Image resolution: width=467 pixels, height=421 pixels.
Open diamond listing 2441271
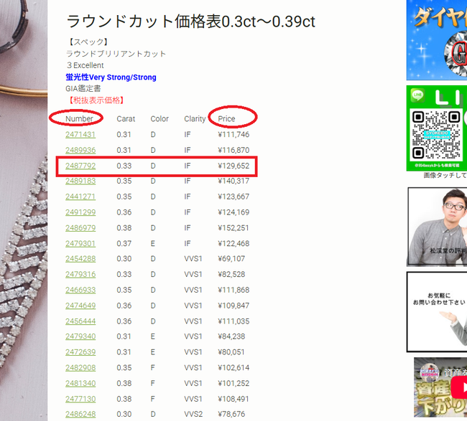pyautogui.click(x=80, y=197)
